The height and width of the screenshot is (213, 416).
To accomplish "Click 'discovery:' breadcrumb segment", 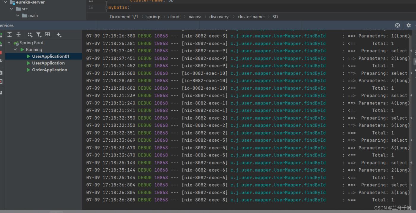I will point(219,17).
